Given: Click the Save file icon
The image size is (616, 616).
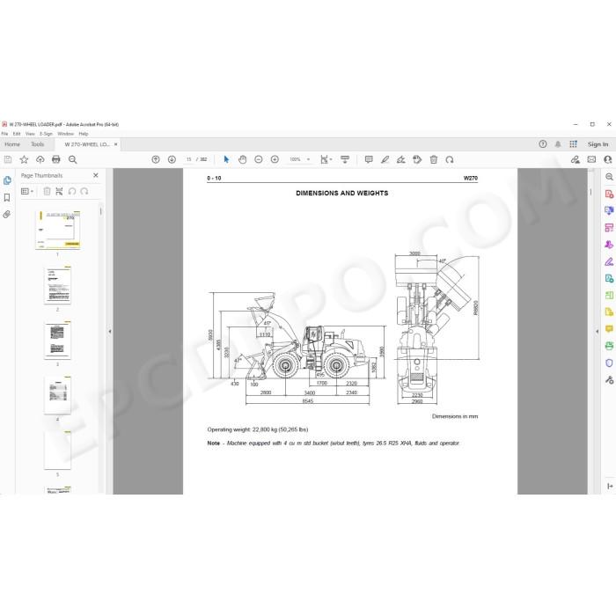Looking at the screenshot, I should [x=8, y=159].
